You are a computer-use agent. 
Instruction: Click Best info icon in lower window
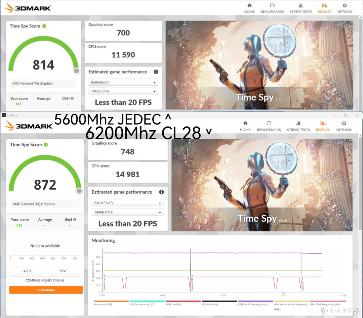pyautogui.click(x=75, y=219)
